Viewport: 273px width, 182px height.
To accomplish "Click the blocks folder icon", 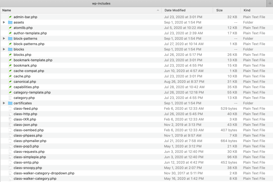I will click(x=10, y=49).
